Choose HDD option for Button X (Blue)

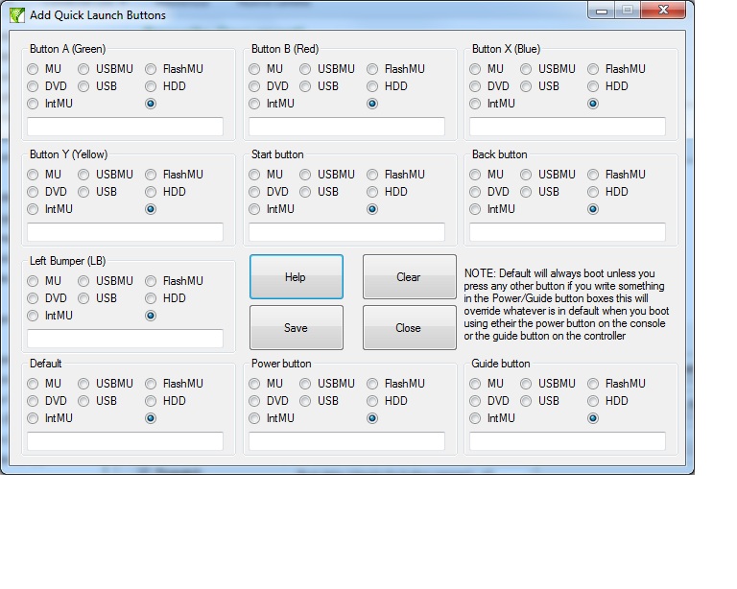pos(594,86)
